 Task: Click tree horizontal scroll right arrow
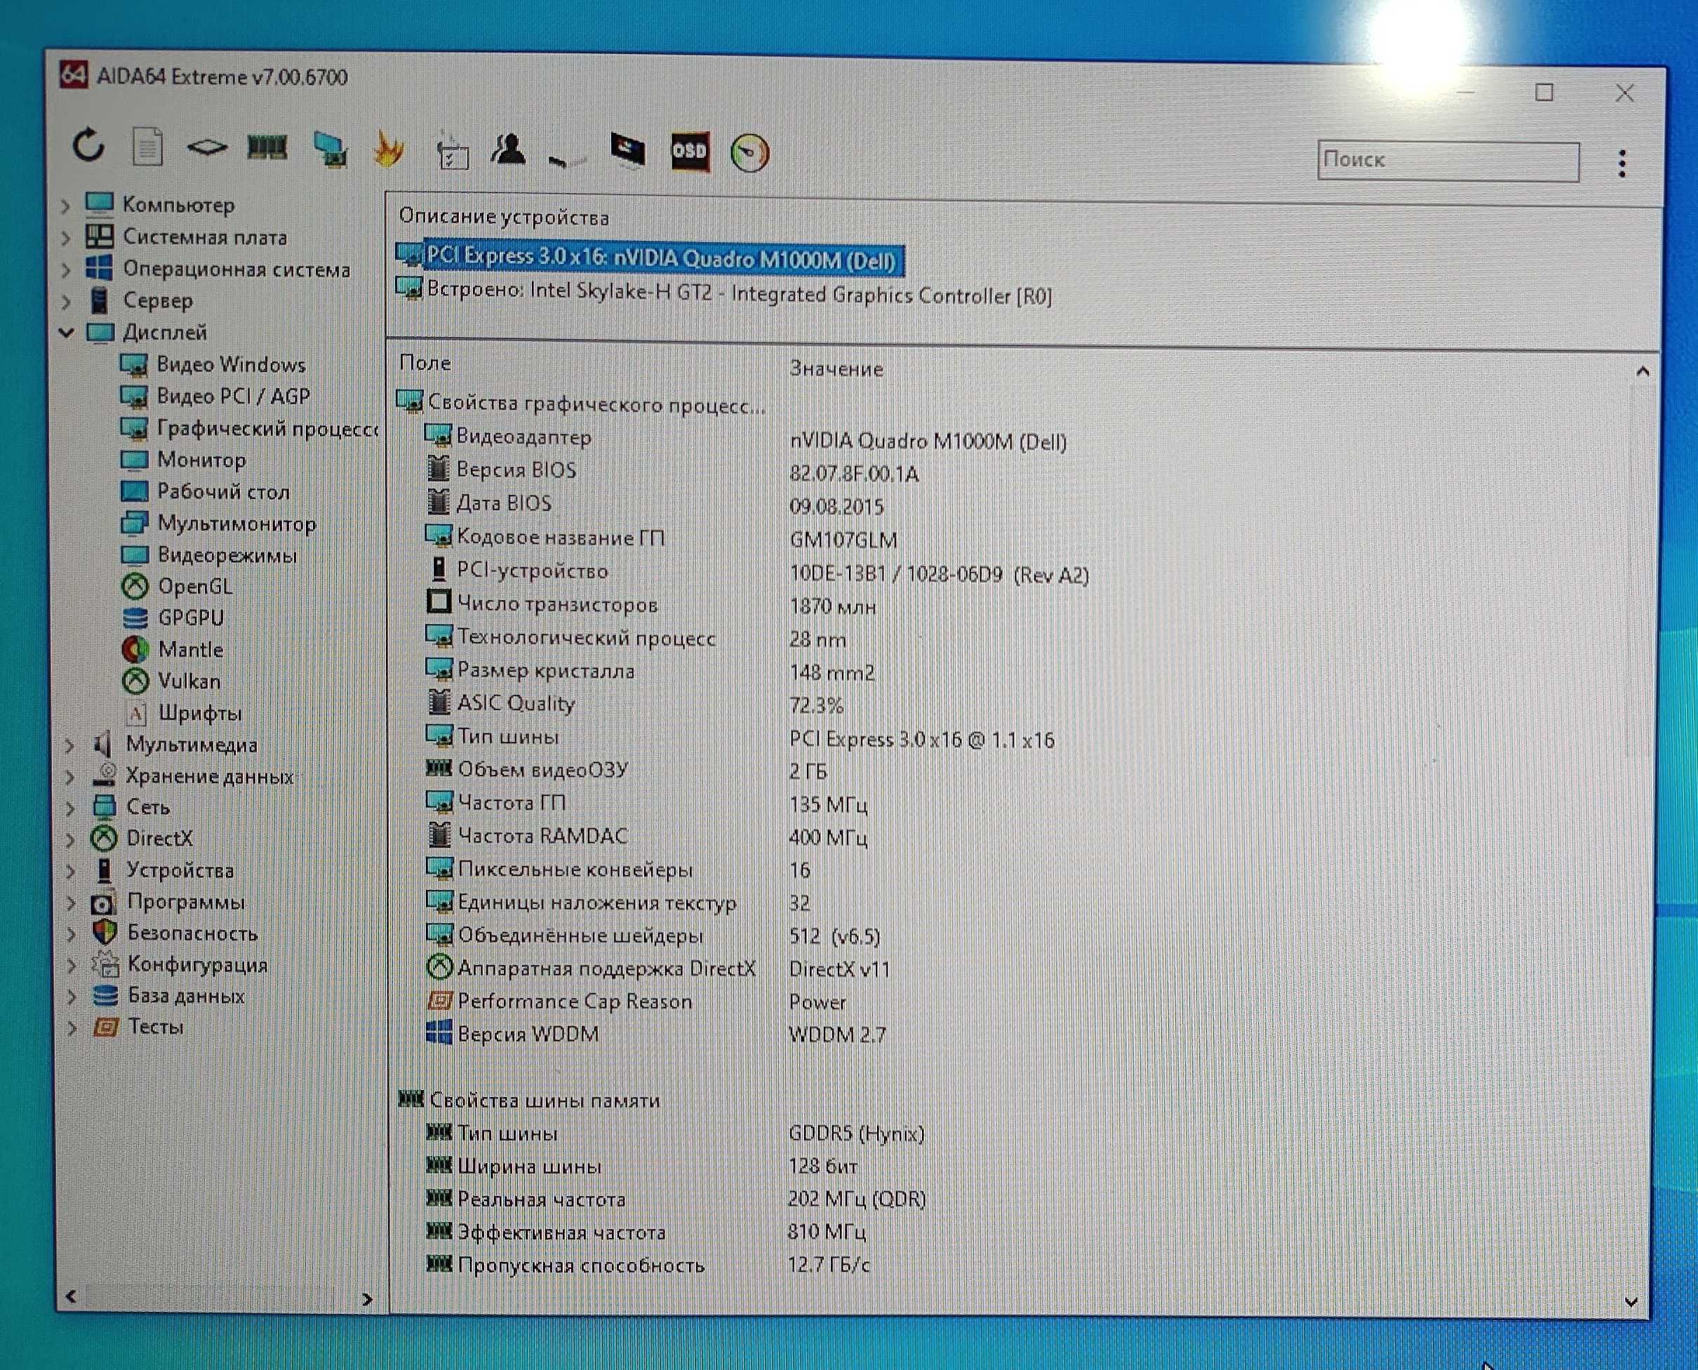(367, 1299)
